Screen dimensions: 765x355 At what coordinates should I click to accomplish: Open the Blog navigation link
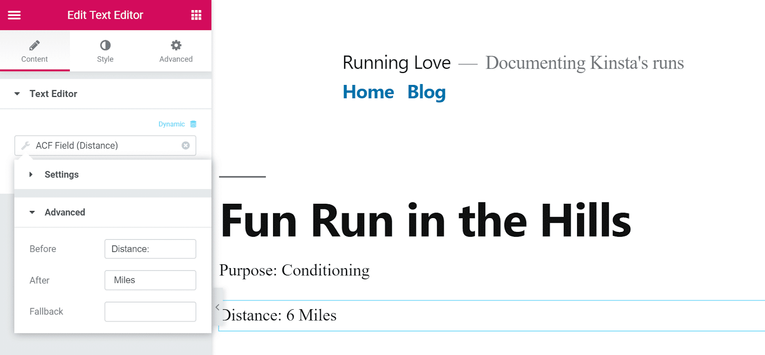point(426,92)
